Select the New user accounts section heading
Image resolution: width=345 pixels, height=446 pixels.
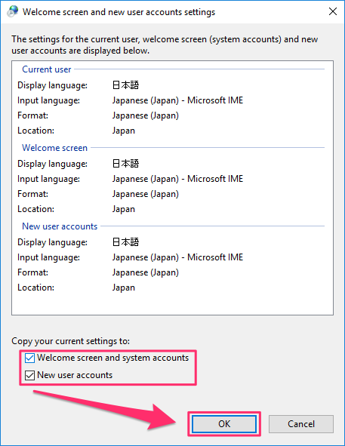[60, 226]
